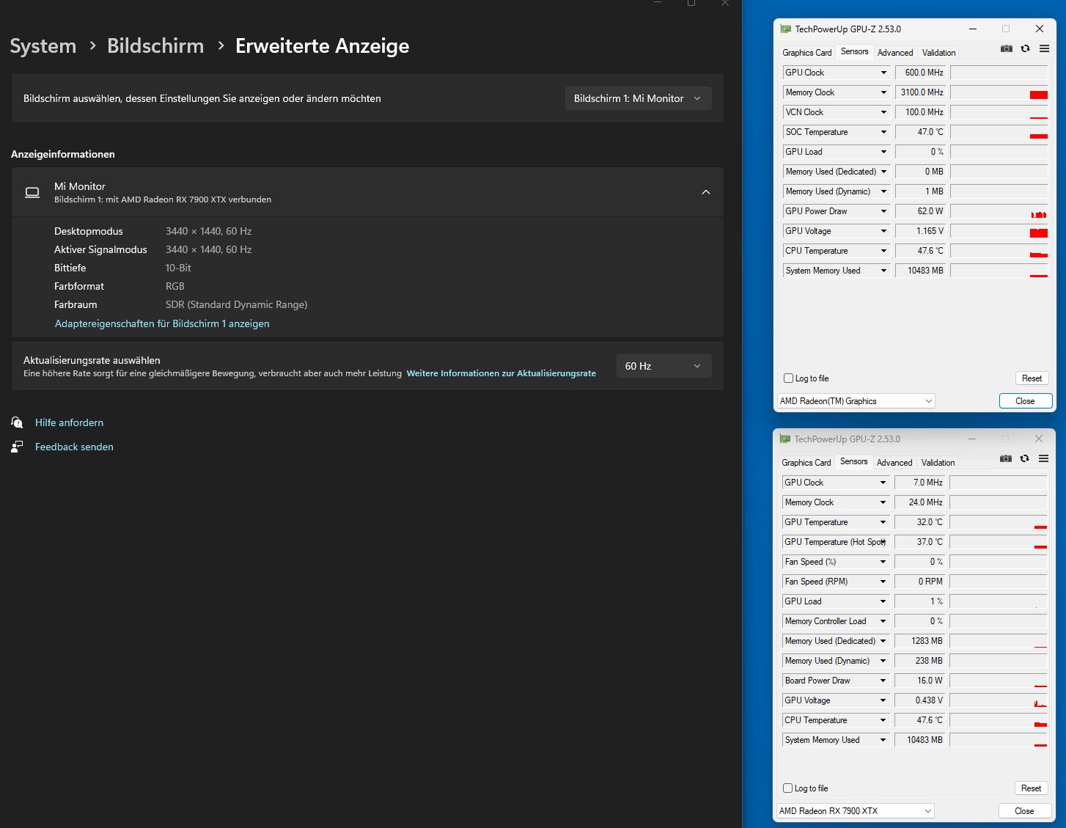Open the VCN Clock sensor dropdown
This screenshot has height=828, width=1066.
(884, 112)
